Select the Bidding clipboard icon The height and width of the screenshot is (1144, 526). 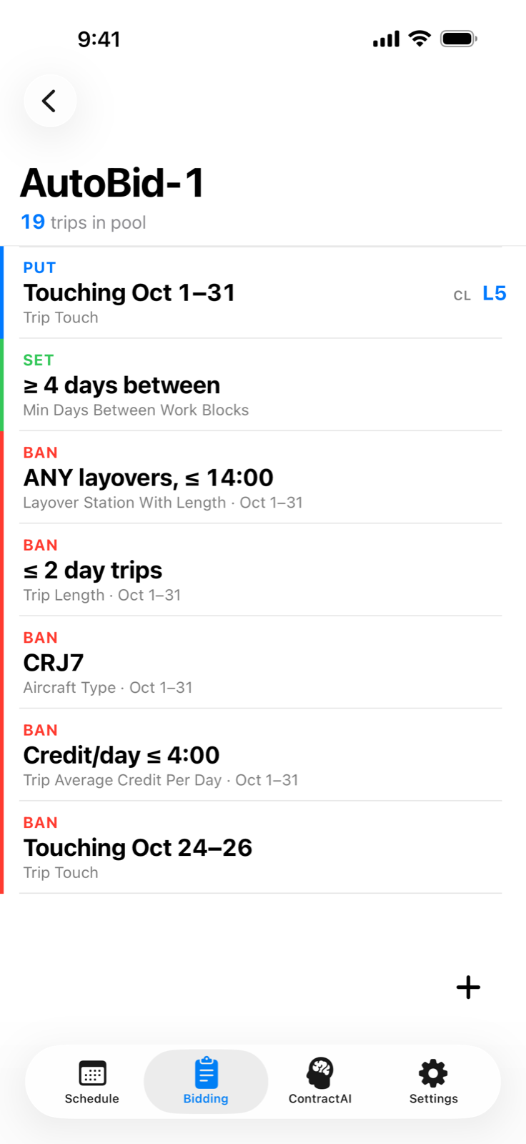(x=206, y=1072)
